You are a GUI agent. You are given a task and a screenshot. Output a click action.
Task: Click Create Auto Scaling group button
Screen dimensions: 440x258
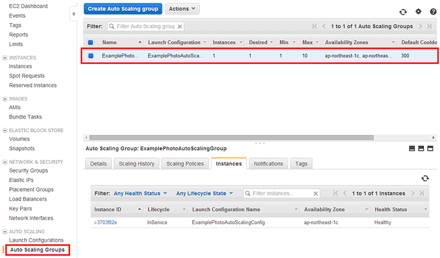tap(122, 9)
